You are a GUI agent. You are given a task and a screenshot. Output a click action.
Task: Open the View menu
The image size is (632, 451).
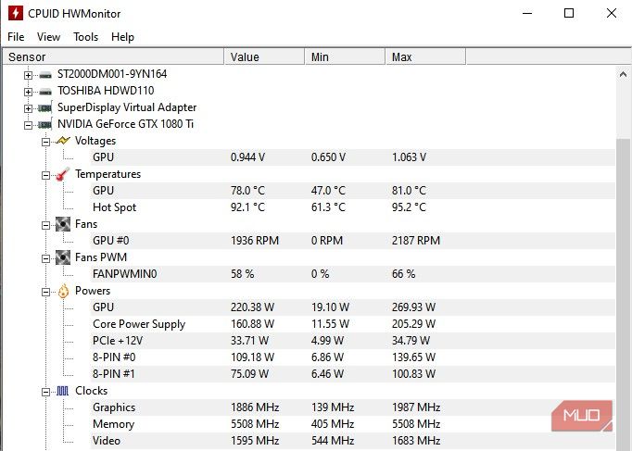pyautogui.click(x=48, y=37)
